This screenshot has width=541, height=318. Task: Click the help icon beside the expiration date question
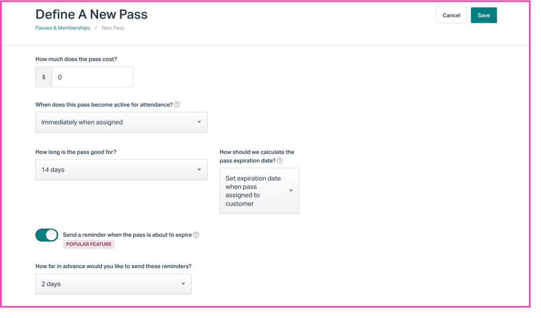point(280,161)
